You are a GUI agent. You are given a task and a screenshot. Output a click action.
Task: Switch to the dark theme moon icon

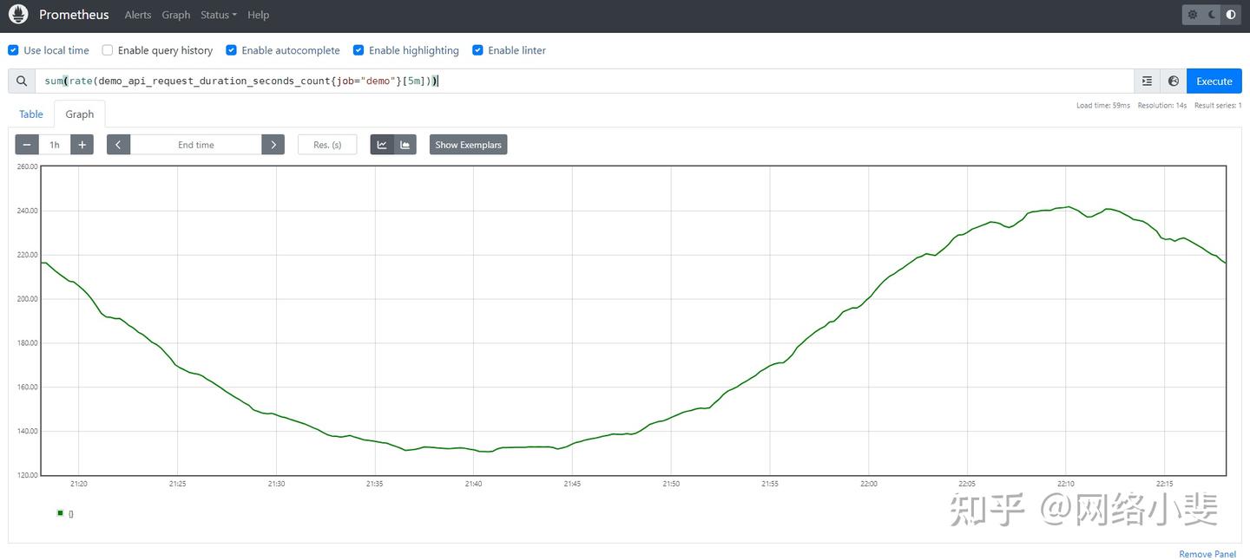(1212, 15)
